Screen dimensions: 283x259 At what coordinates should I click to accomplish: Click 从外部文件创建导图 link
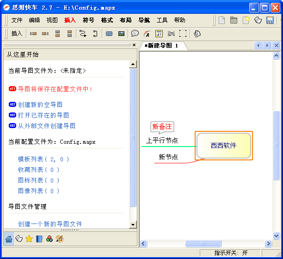pyautogui.click(x=47, y=126)
